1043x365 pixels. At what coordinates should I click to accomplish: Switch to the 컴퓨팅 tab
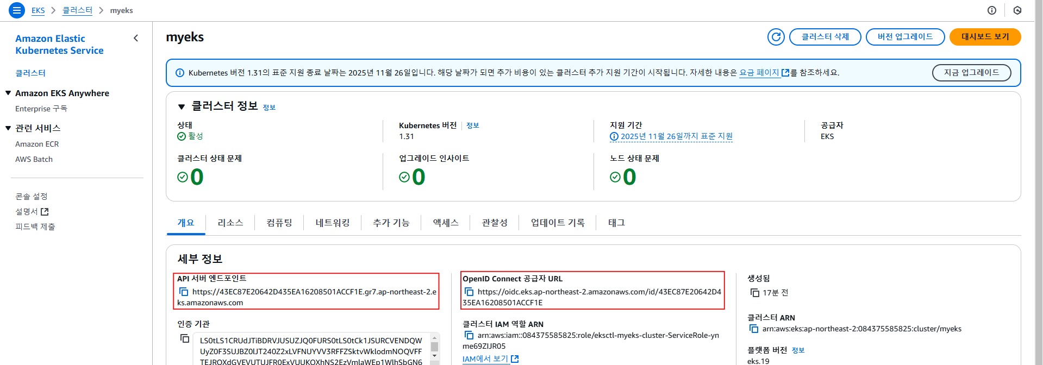click(x=279, y=223)
